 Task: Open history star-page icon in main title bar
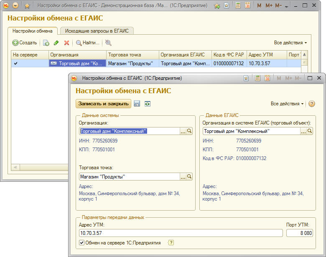(x=227, y=5)
